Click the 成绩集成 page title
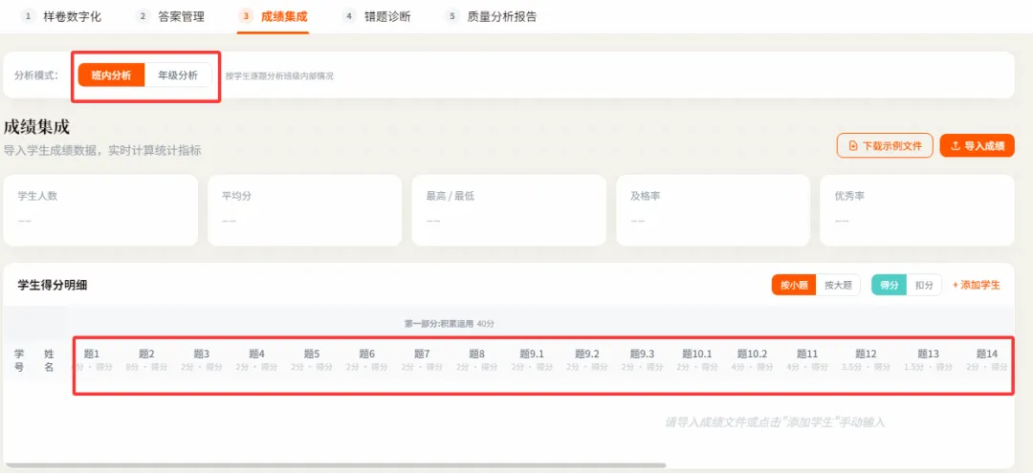This screenshot has height=473, width=1033. coord(37,127)
